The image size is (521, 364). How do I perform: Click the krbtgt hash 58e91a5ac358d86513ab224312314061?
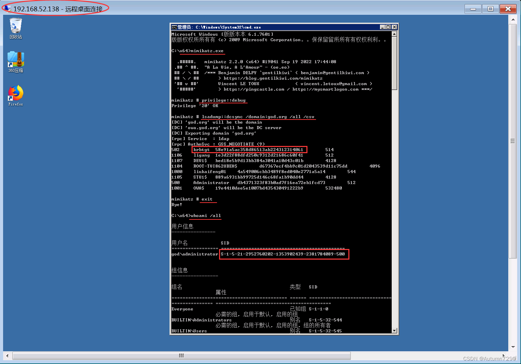[x=259, y=150]
